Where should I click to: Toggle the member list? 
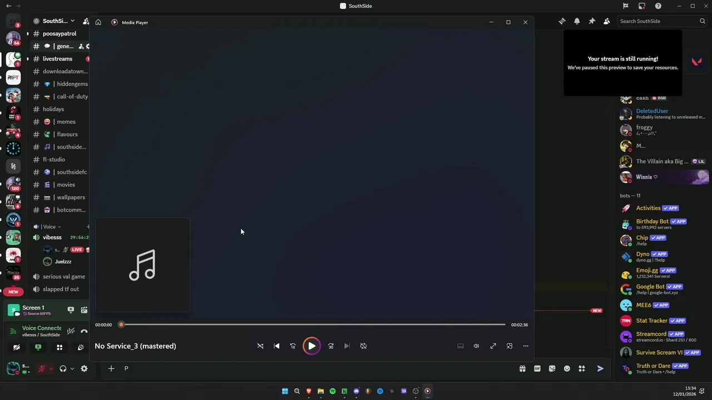point(606,21)
